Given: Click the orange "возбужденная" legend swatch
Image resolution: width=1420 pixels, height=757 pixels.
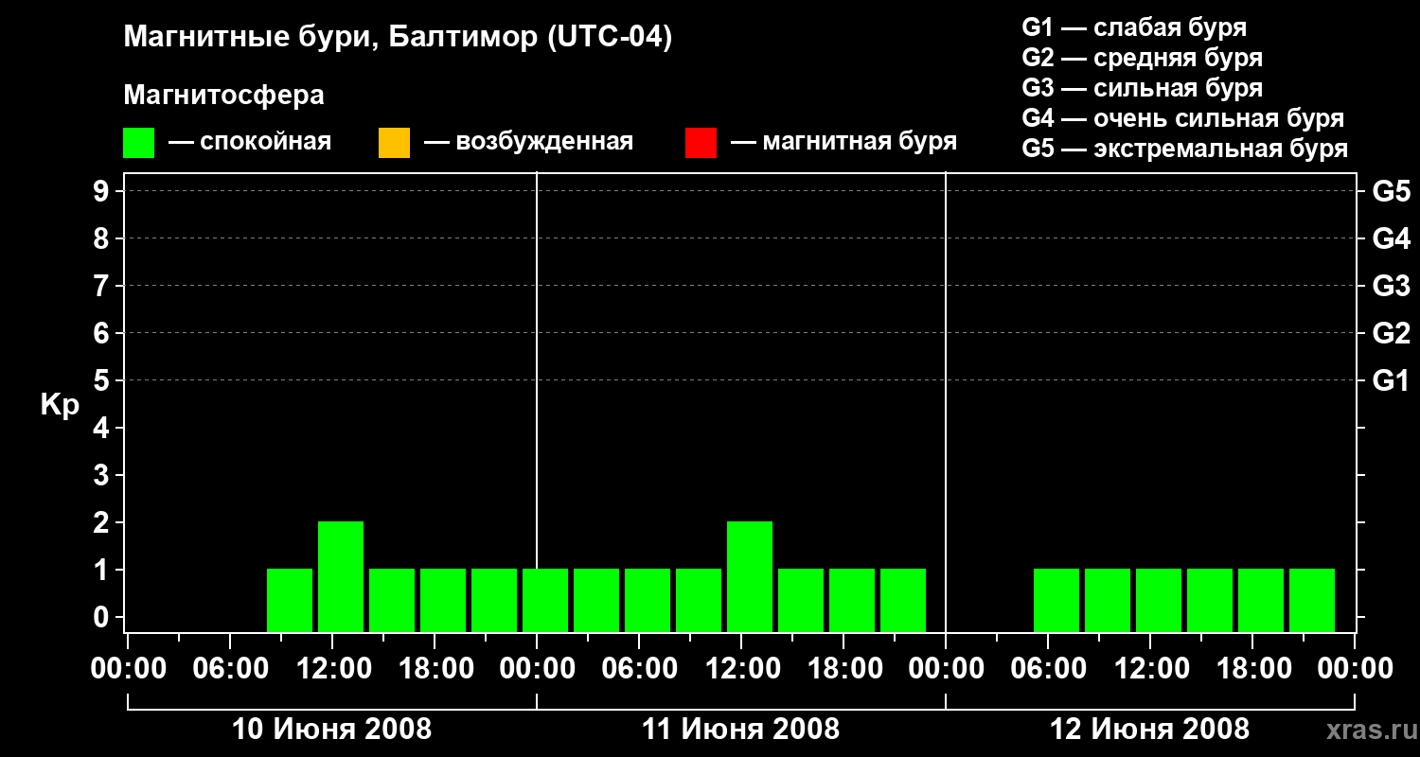Looking at the screenshot, I should coord(394,143).
